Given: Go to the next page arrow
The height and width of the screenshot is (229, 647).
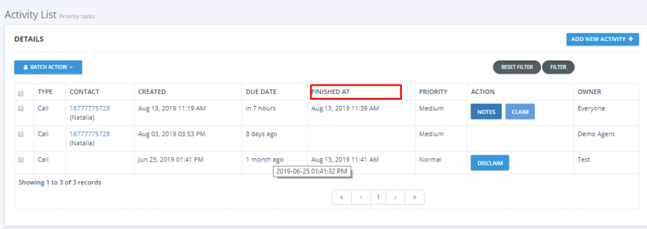Looking at the screenshot, I should [x=396, y=197].
